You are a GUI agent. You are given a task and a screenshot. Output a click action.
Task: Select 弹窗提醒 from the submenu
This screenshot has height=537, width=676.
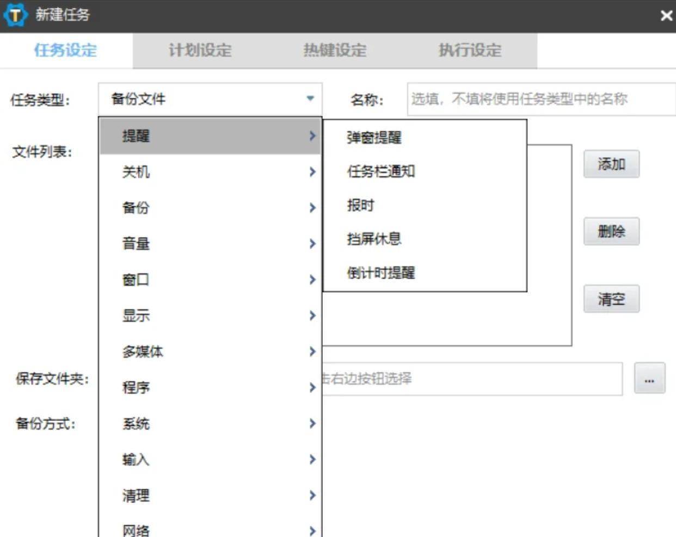(374, 137)
